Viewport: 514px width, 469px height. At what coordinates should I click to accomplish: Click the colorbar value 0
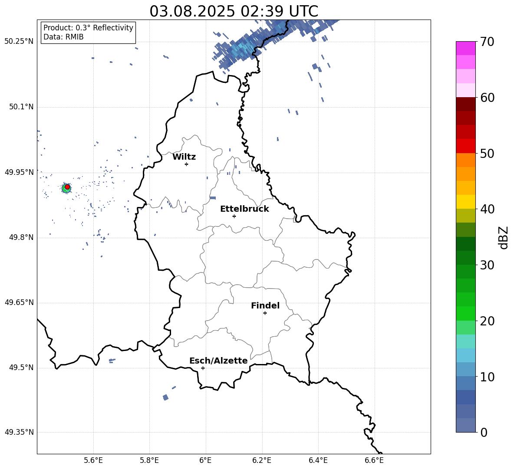tap(484, 433)
